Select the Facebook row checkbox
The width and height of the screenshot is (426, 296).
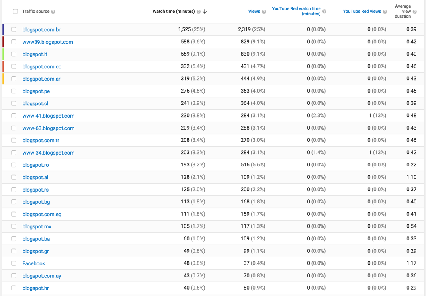(14, 263)
